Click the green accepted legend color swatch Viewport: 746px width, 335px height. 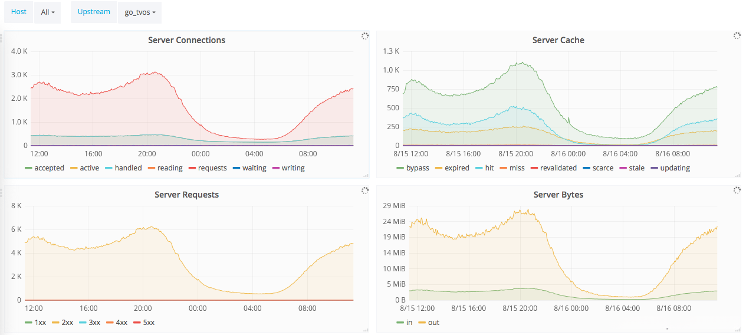click(x=28, y=168)
